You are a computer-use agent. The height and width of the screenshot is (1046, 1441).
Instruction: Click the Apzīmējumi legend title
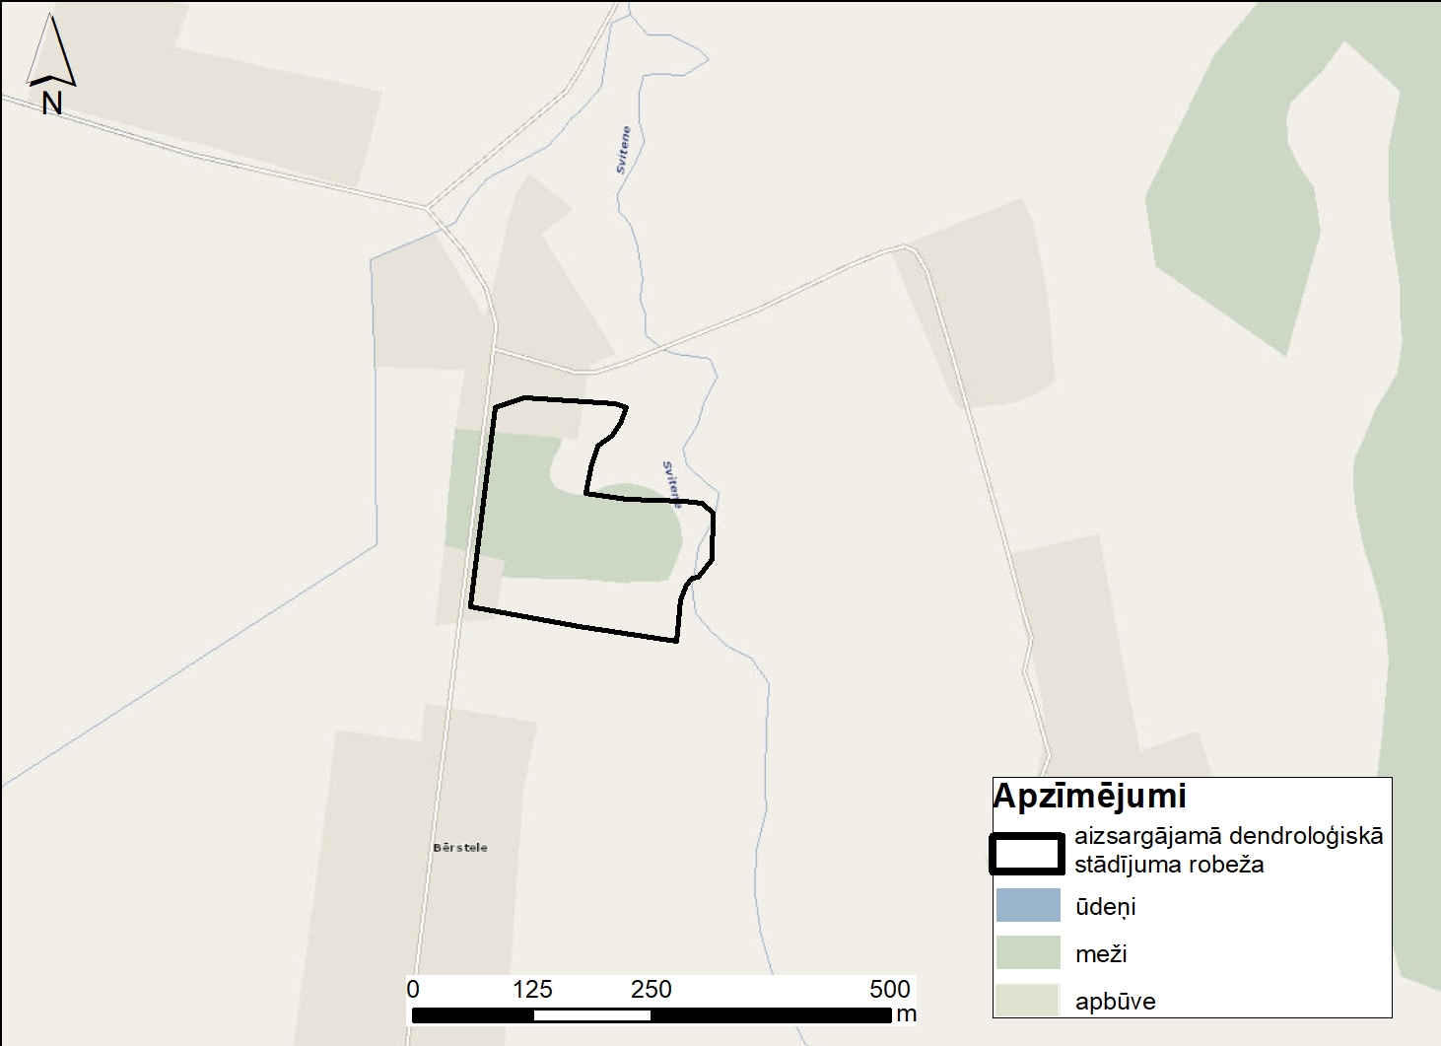pyautogui.click(x=1089, y=796)
